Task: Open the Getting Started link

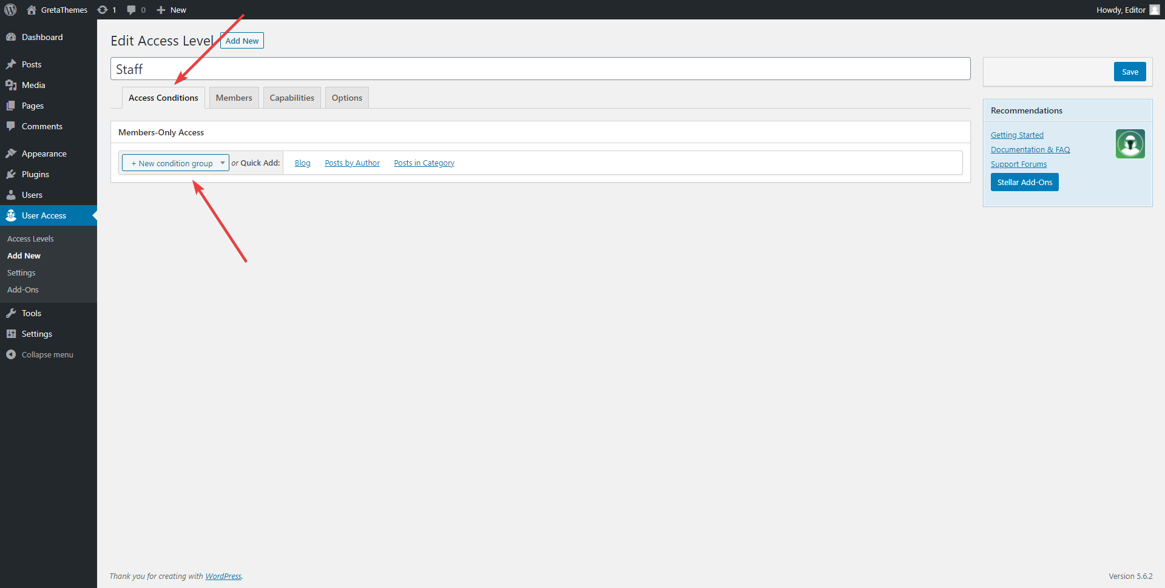Action: click(1017, 135)
